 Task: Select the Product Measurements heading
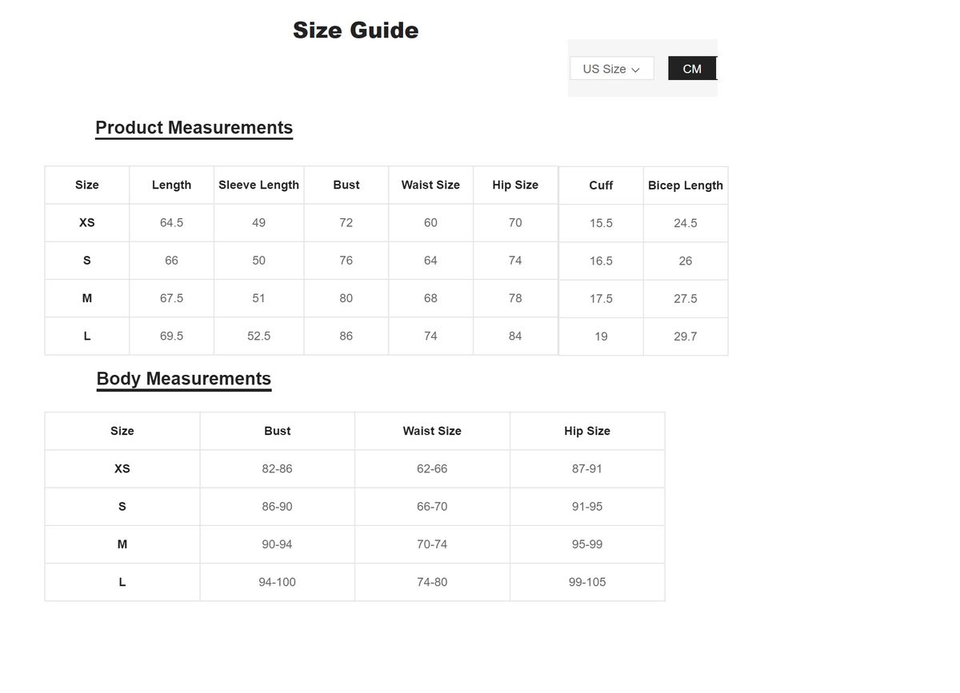(x=194, y=128)
